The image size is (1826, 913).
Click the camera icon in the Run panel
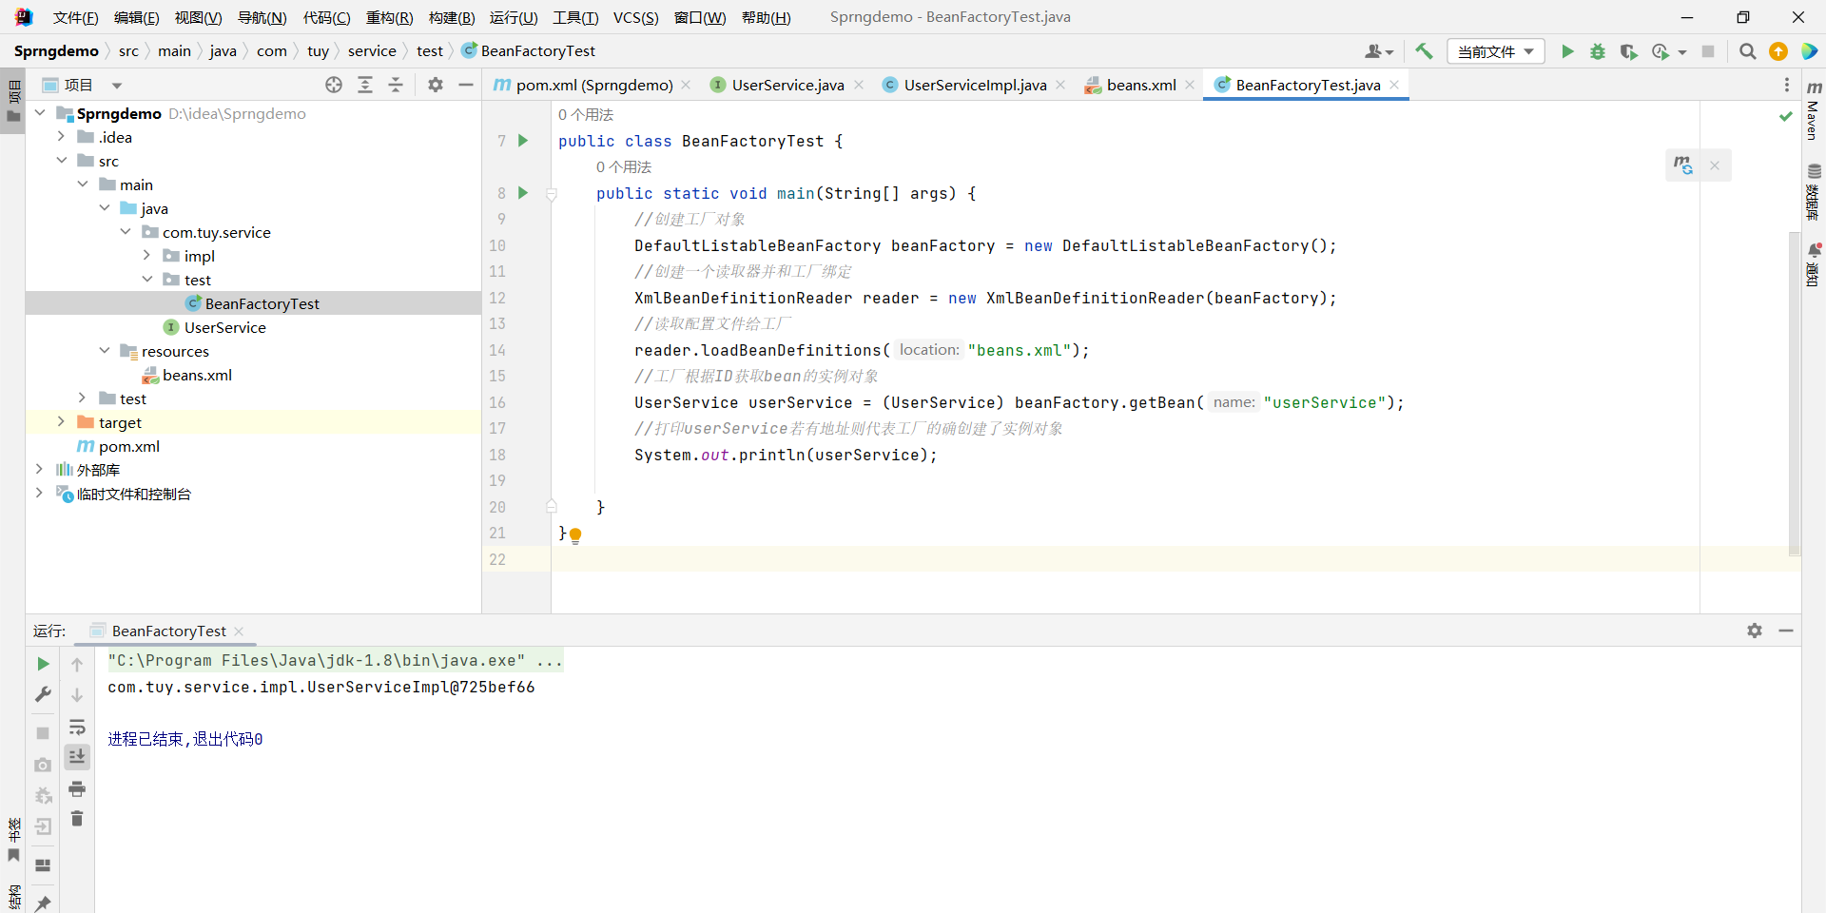point(43,765)
